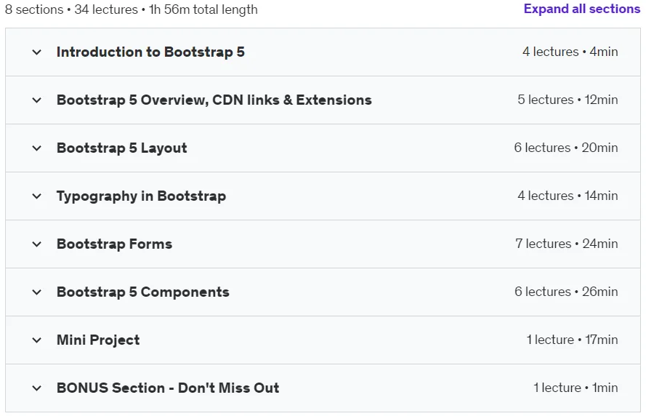Screen dimensions: 646x416
Task: Select the Bootstrap 5 Components heading
Action: click(x=143, y=292)
